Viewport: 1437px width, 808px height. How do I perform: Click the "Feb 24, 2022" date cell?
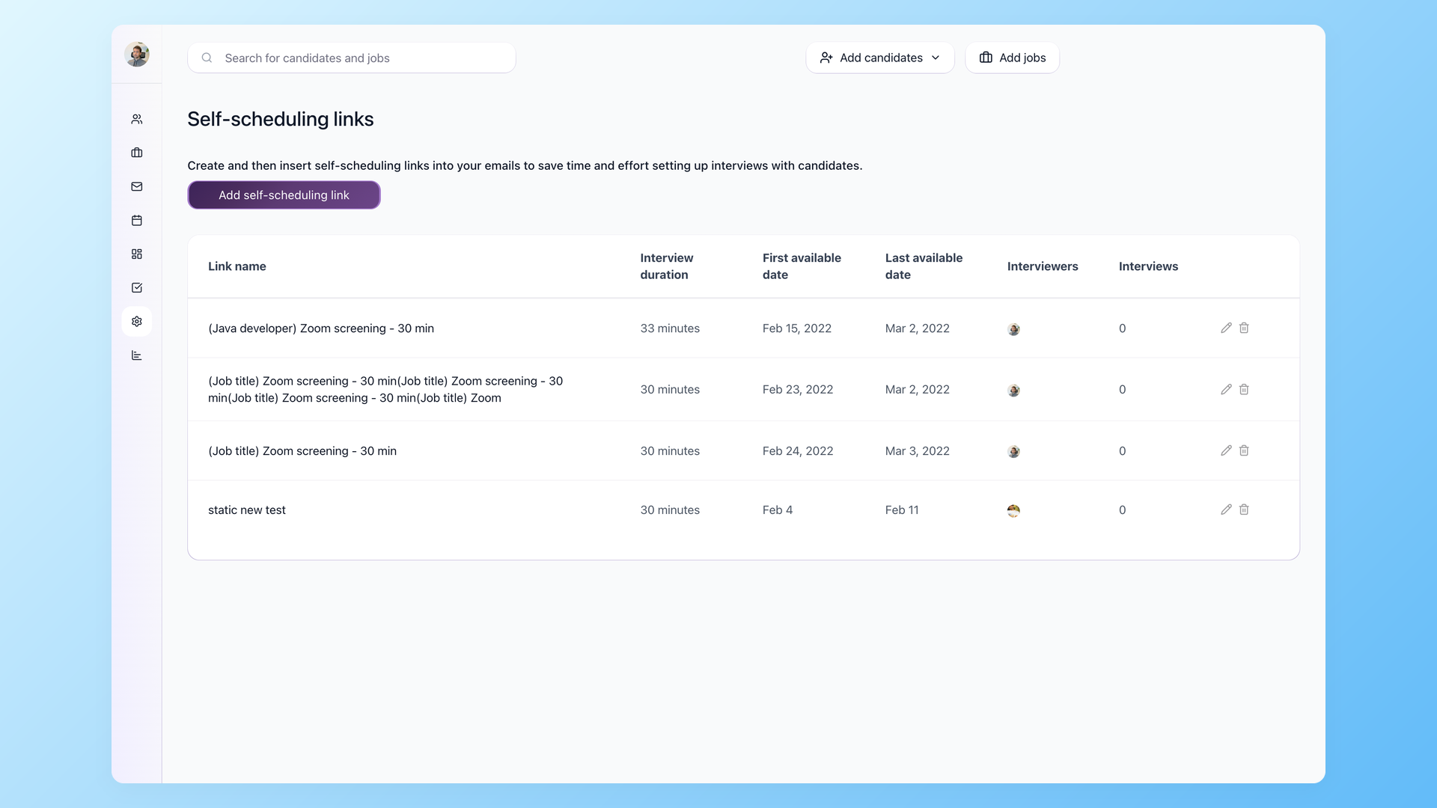(x=798, y=451)
